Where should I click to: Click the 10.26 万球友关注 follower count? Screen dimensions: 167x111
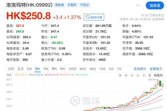click(153, 15)
